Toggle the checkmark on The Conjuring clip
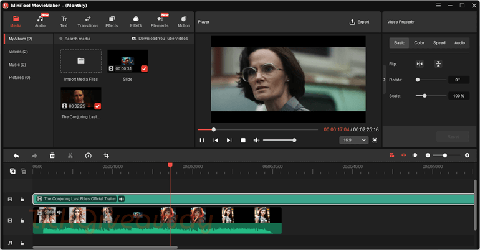 (x=98, y=106)
